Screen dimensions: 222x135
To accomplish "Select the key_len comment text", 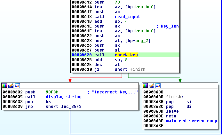I will coord(170,26).
